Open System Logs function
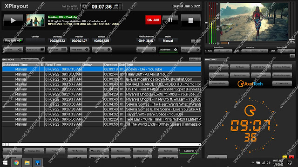This screenshot has width=298, height=167. click(240, 75)
